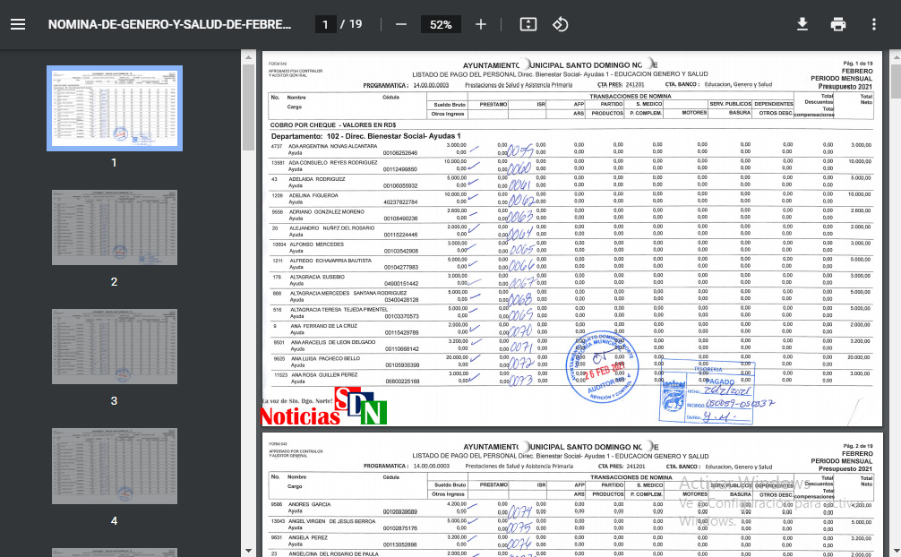This screenshot has height=557, width=901.
Task: Click the zoom in plus icon
Action: pos(481,24)
